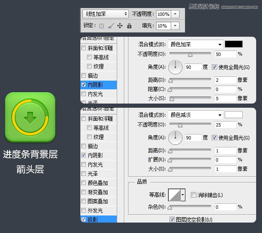Click the fill field showing 10%

pyautogui.click(x=164, y=25)
